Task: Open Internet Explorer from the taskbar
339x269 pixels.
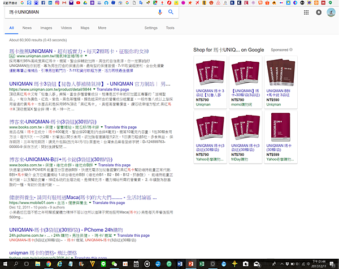Action: click(59, 264)
